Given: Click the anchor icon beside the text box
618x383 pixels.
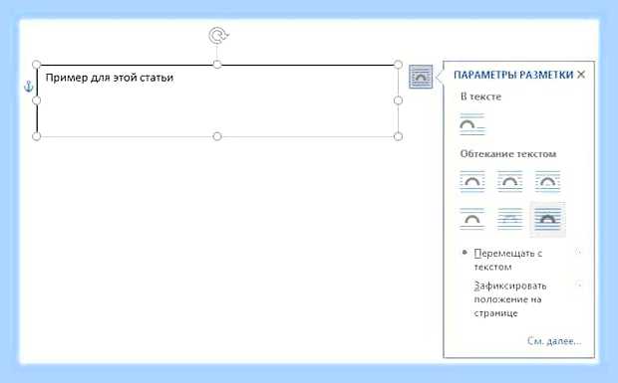Looking at the screenshot, I should pyautogui.click(x=28, y=87).
